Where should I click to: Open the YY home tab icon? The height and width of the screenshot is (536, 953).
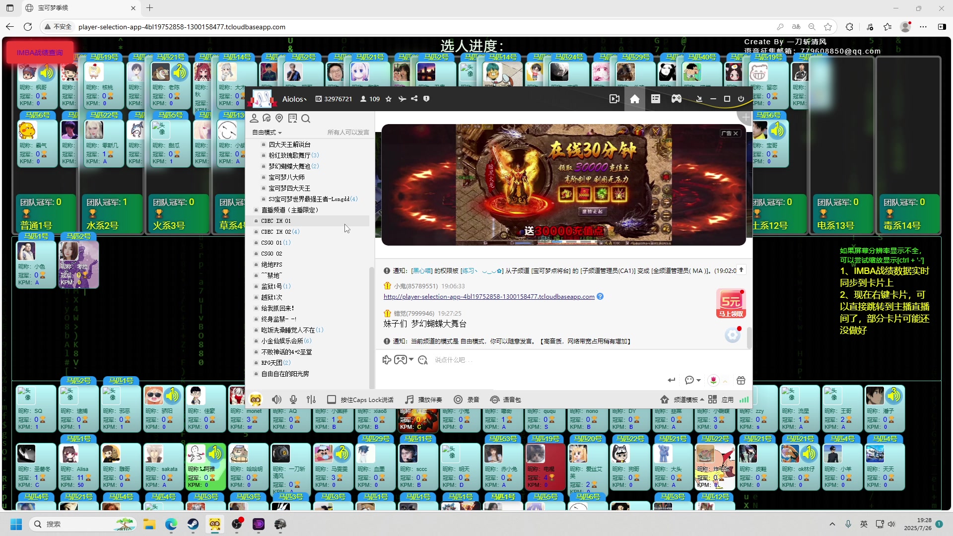click(x=634, y=99)
